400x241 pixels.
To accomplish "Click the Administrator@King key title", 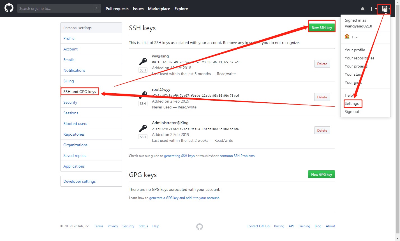I will tap(170, 123).
